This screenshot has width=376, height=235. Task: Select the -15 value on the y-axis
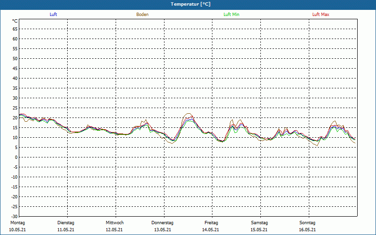(x=15, y=187)
